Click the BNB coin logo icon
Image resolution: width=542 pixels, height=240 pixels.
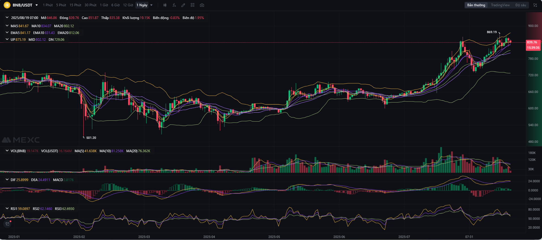tap(7, 5)
